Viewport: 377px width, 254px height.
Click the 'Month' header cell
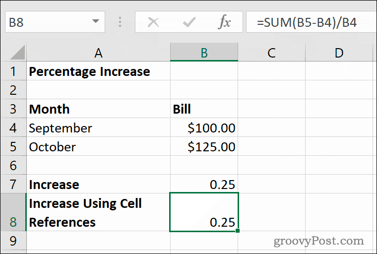tap(98, 109)
